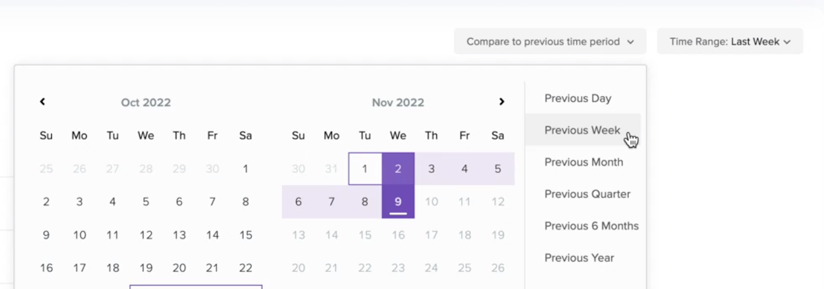Open Compare to previous time period dropdown
The image size is (824, 289).
click(550, 41)
